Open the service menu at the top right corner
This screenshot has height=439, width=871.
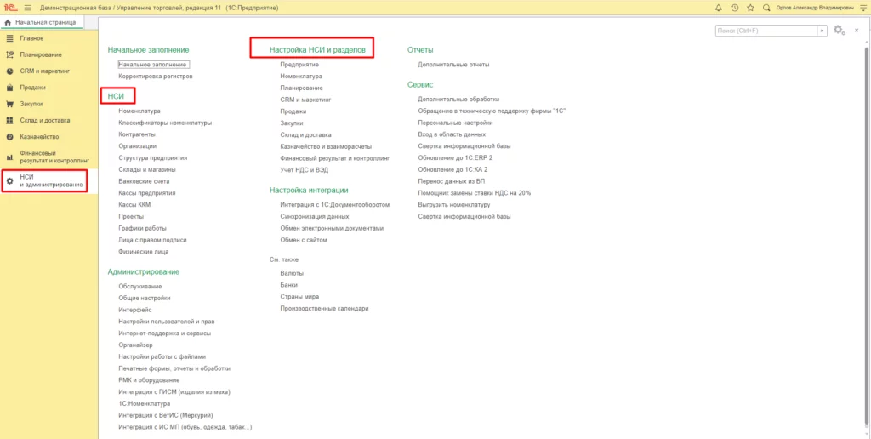(862, 7)
